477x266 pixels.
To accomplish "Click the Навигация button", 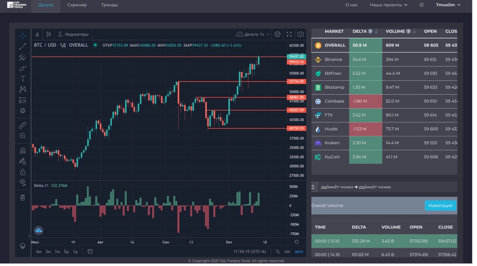I will coord(440,206).
